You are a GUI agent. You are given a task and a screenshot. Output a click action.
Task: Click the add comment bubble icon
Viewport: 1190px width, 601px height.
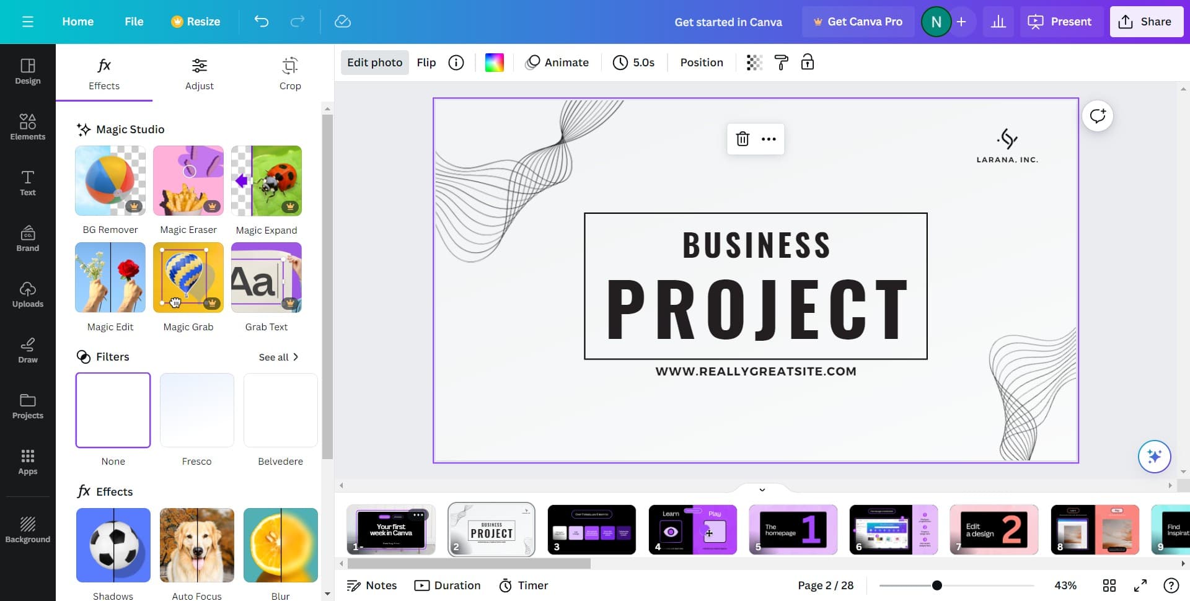1097,116
